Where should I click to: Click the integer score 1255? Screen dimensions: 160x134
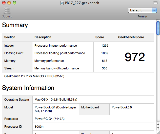click(x=105, y=46)
